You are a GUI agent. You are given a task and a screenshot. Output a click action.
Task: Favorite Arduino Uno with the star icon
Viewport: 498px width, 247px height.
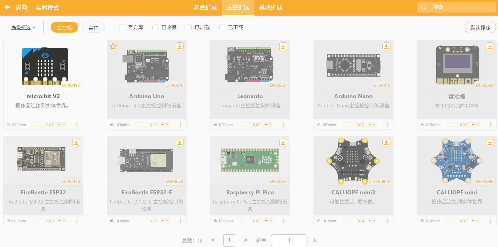point(113,46)
